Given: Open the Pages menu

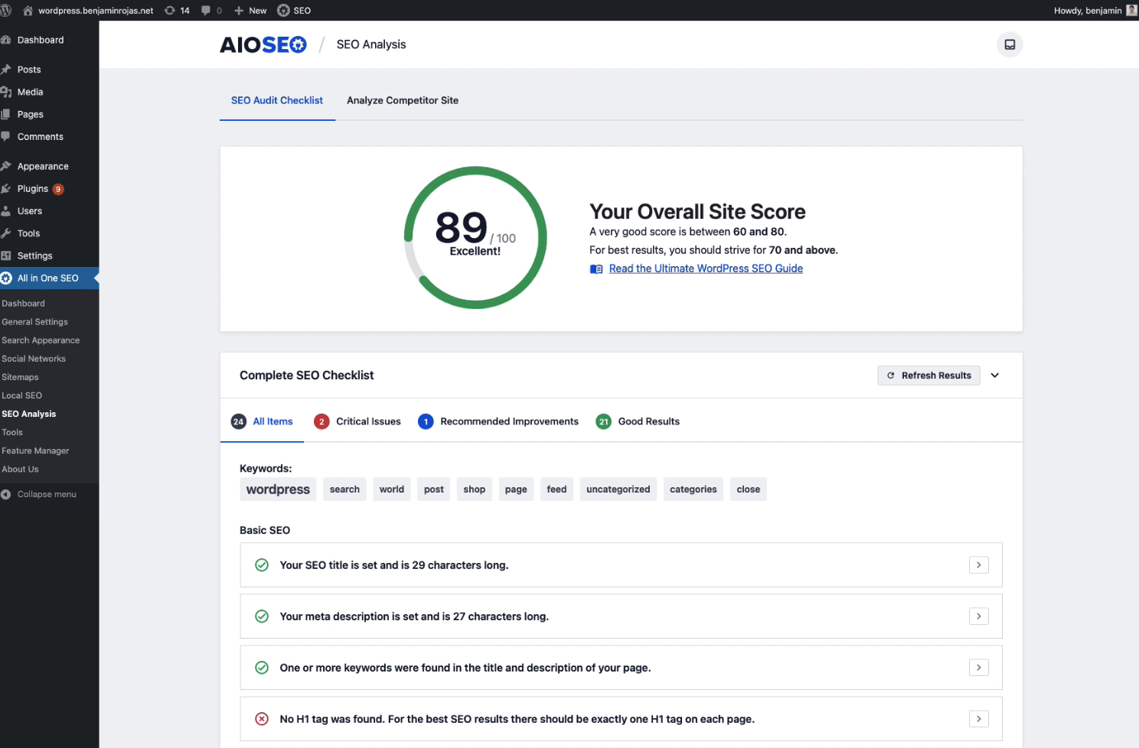Looking at the screenshot, I should [31, 114].
